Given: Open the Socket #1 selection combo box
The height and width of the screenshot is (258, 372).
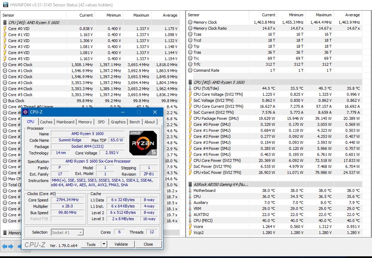Looking at the screenshot, I should click(67, 232).
